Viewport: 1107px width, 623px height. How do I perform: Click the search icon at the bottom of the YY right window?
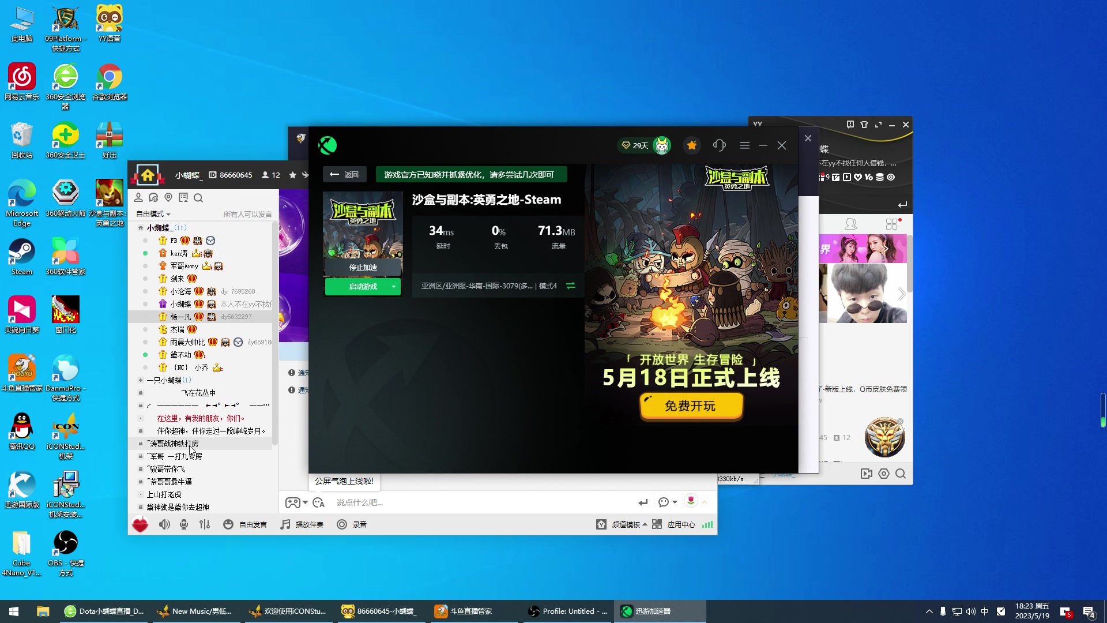(901, 474)
